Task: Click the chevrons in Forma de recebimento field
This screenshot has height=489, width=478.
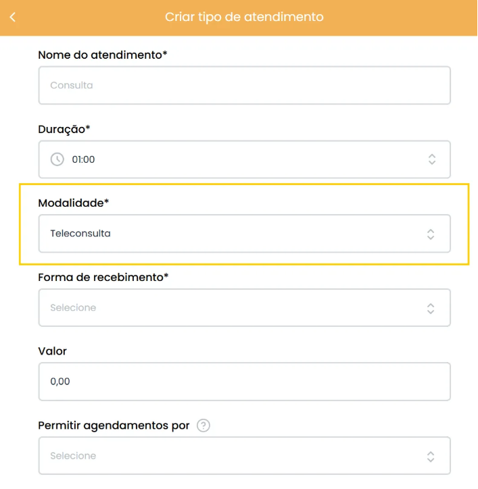Action: coord(431,308)
